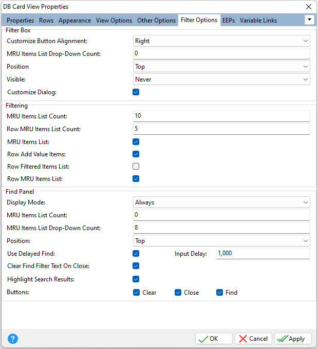
Task: Click Filter Box MRU Drop-Down Count field
Action: click(x=221, y=53)
